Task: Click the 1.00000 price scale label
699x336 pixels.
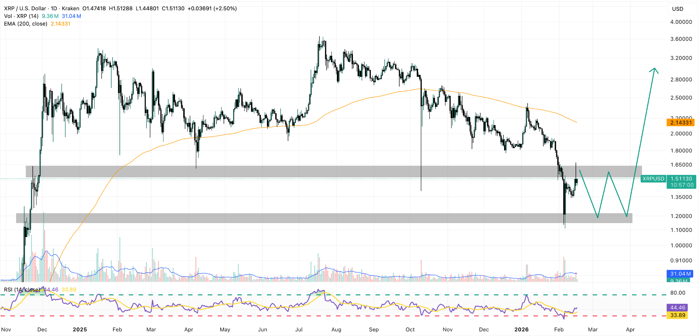Action: (x=681, y=245)
